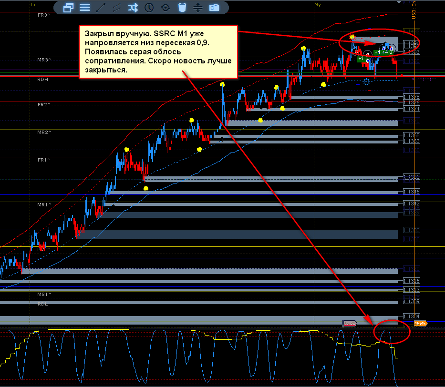Click the vertical scale compress arrows icon
Viewport: 445px width, 387px height.
click(198, 8)
